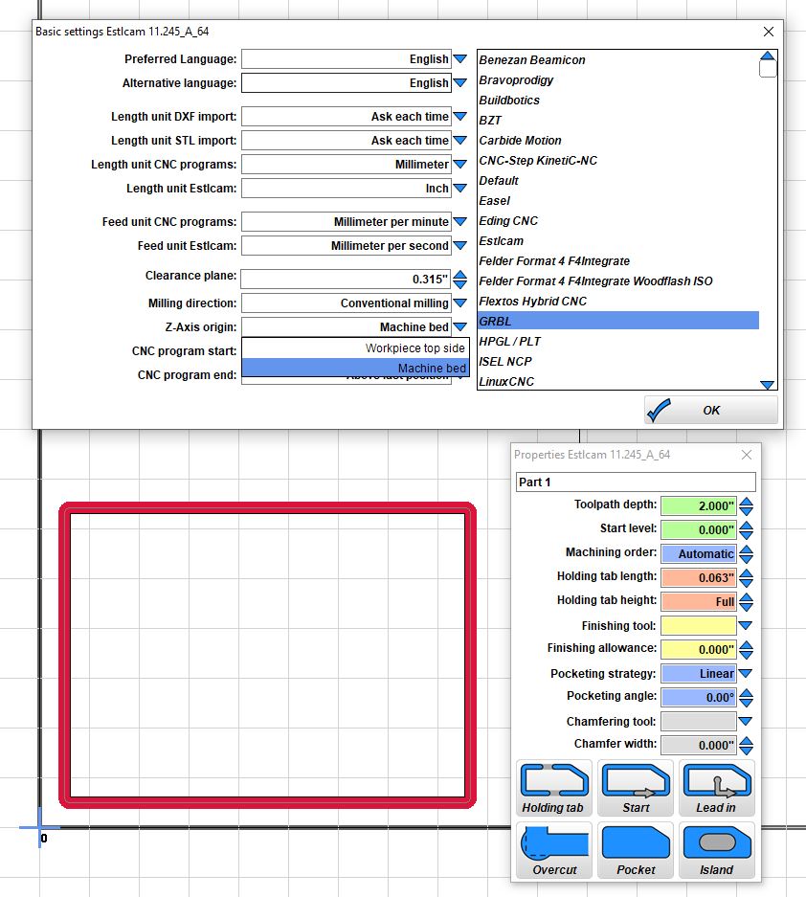Open Length unit Estlcam dropdown
The height and width of the screenshot is (897, 806).
click(x=459, y=189)
